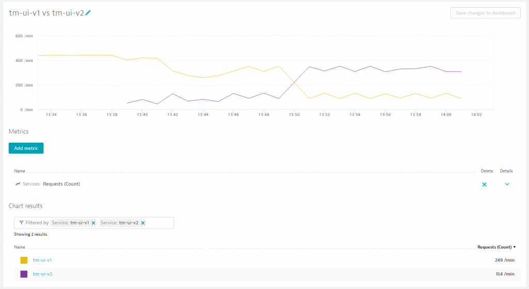This screenshot has width=529, height=289.
Task: Open the tm-ui-v2 service link
Action: pyautogui.click(x=42, y=274)
